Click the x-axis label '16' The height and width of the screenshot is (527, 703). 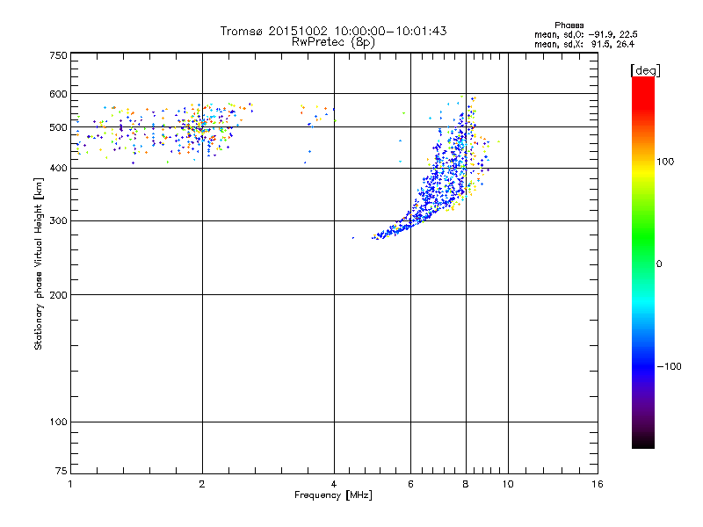[598, 484]
